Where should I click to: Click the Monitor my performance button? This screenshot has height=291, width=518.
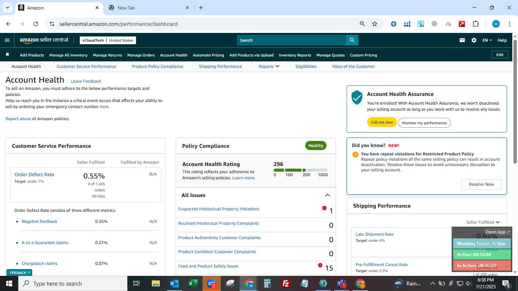424,123
